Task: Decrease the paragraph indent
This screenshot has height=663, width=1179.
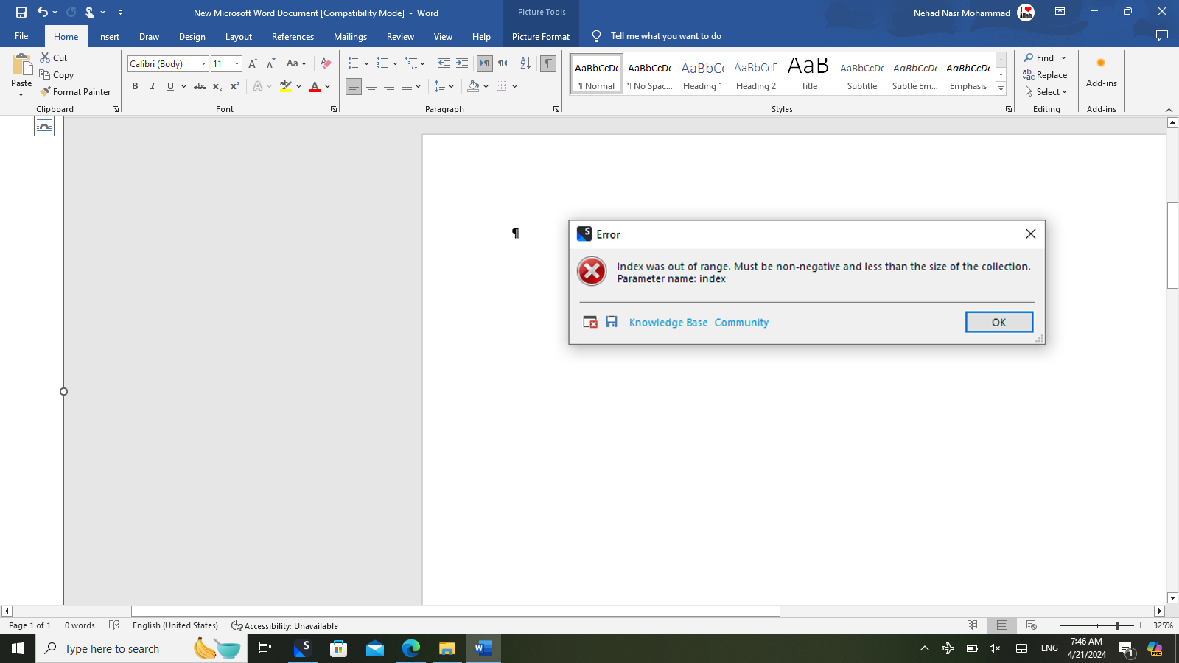Action: point(444,64)
